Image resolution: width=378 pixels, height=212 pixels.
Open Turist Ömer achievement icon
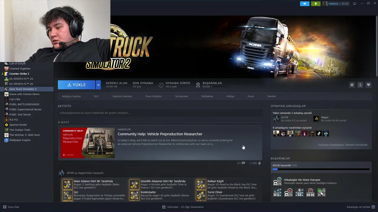[201, 195]
